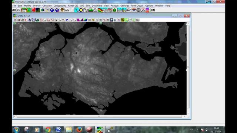Click the rainbow color stripes icon
This screenshot has width=237, height=133.
[x=100, y=10]
